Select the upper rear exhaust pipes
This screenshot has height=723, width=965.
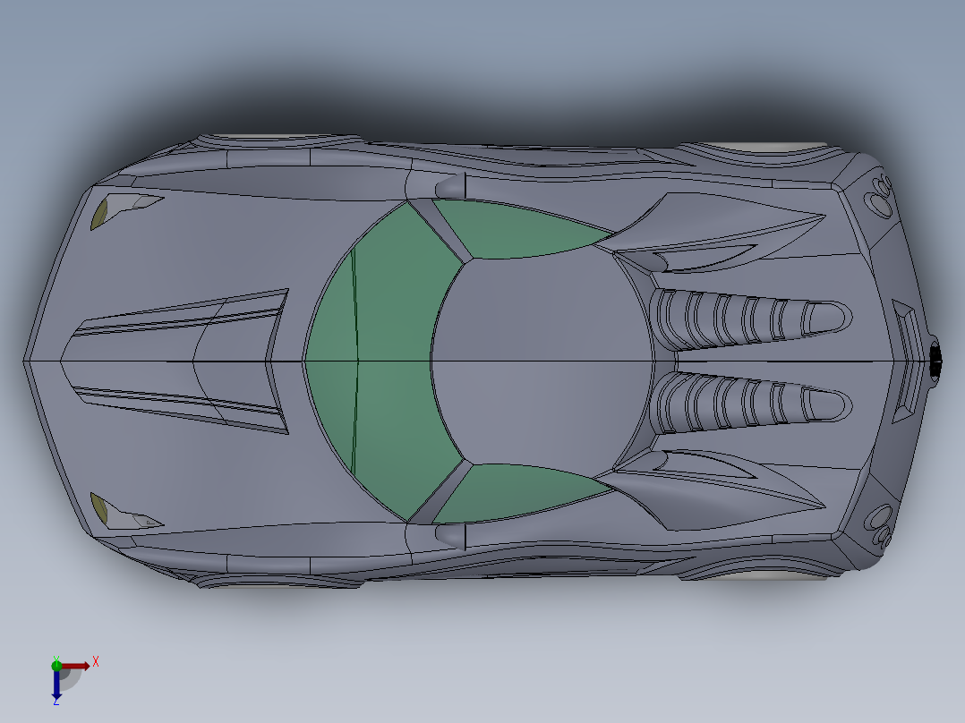(x=879, y=196)
